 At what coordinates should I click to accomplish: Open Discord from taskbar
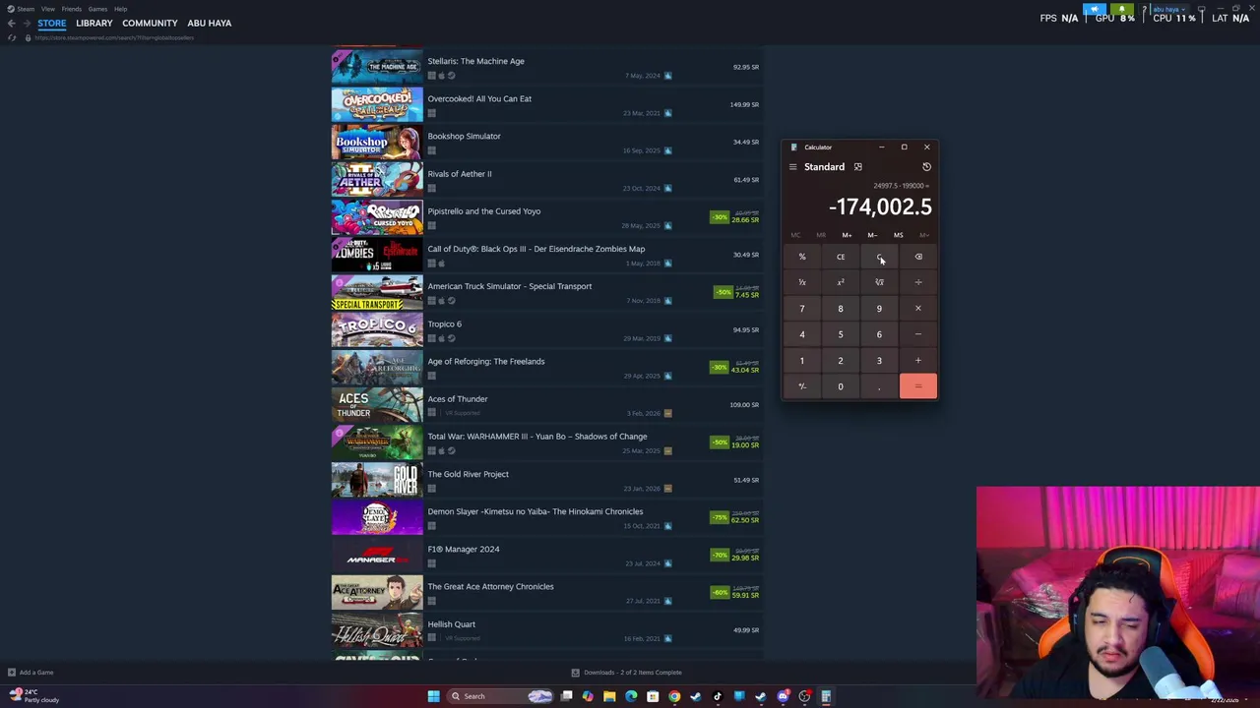[x=783, y=696]
